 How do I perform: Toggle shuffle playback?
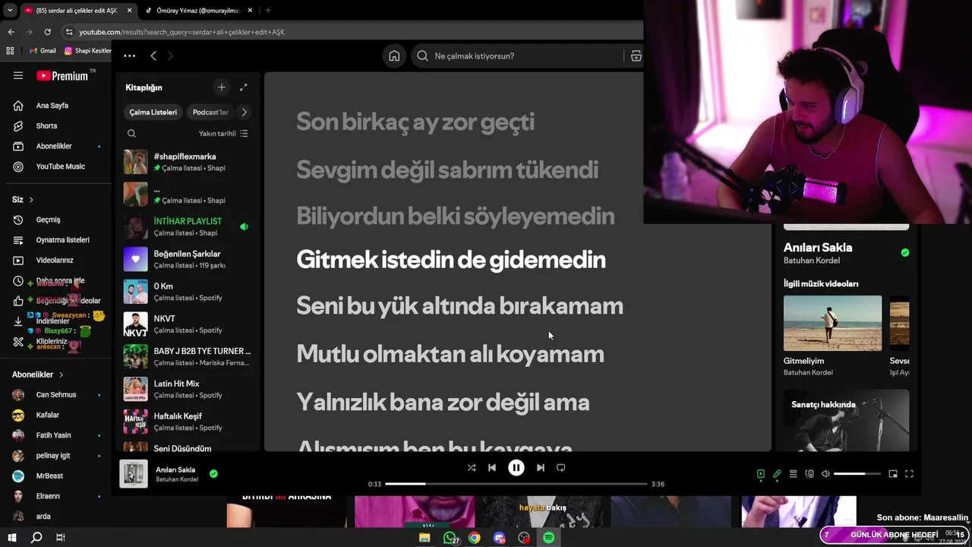(x=472, y=468)
